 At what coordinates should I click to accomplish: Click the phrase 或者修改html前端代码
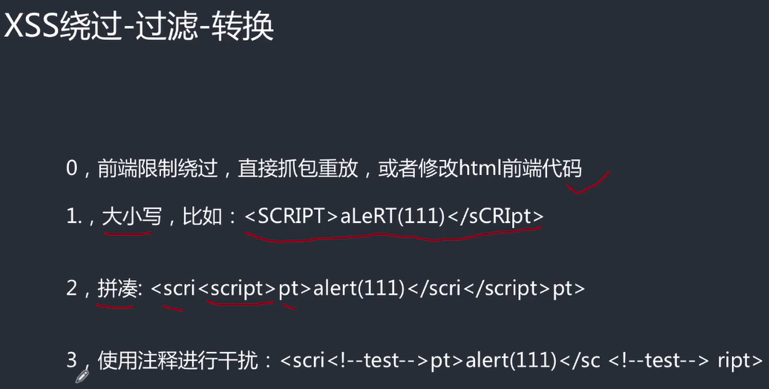point(480,169)
